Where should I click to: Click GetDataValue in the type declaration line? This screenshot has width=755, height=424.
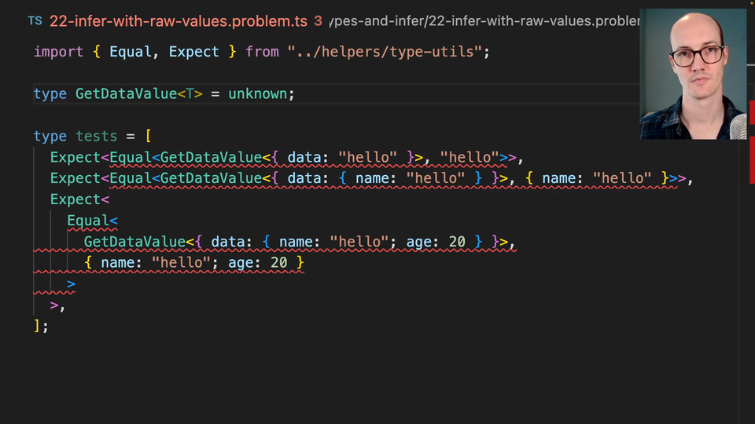pos(126,94)
